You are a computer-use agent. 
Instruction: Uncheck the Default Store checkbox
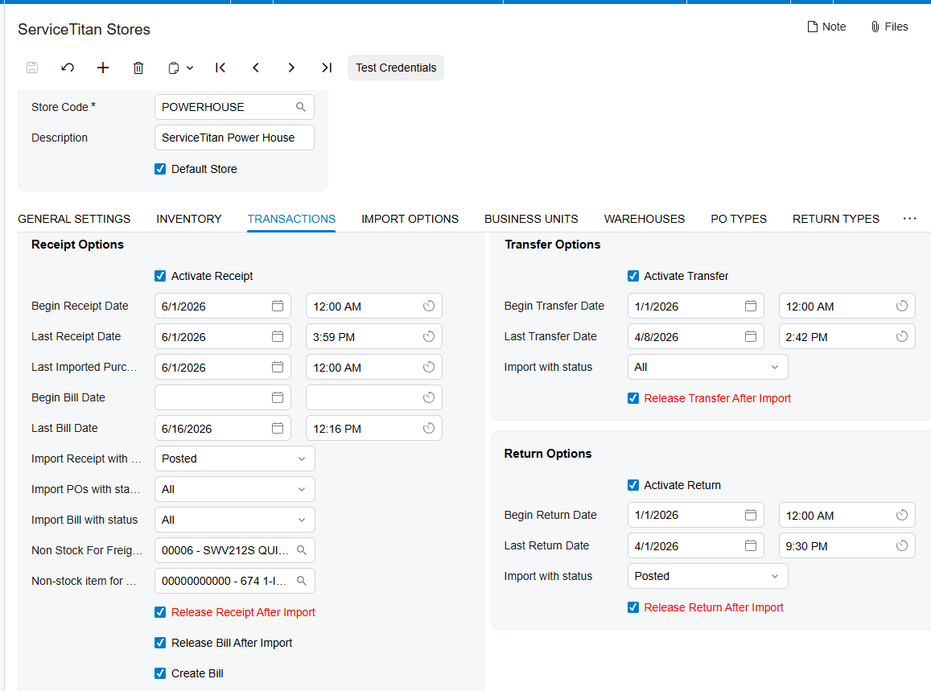pyautogui.click(x=160, y=169)
